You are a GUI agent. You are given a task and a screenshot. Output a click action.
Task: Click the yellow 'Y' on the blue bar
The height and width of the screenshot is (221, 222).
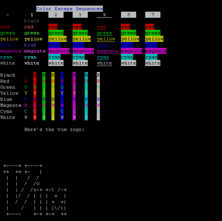(x=62, y=93)
